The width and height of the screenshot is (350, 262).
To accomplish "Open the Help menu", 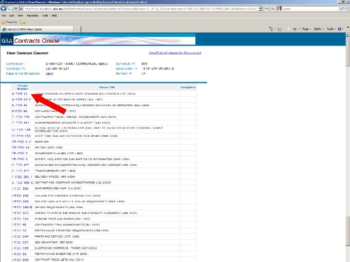I will [x=54, y=16].
